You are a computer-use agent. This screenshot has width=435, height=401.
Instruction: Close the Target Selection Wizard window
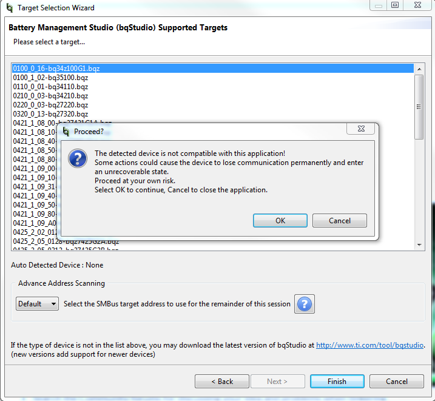coord(417,5)
